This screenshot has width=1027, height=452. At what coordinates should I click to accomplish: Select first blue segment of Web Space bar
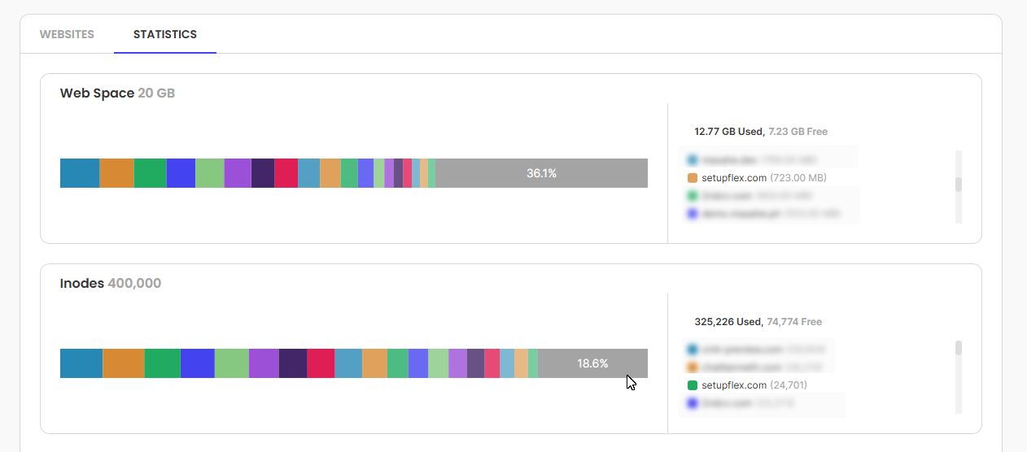click(80, 173)
